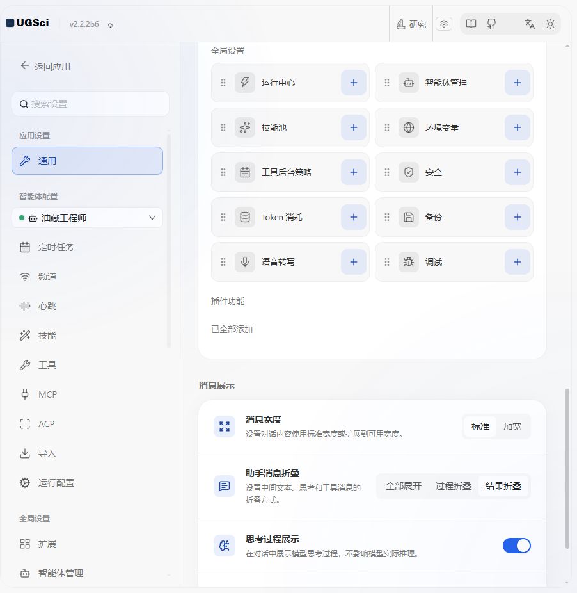
Task: Add the 环境变量 card with plus
Action: click(x=518, y=127)
